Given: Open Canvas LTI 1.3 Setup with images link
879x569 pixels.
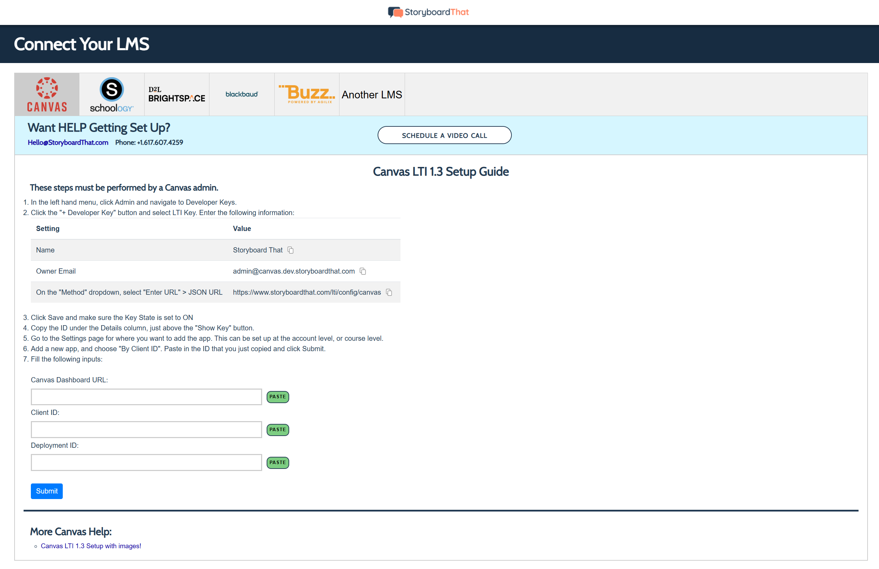Looking at the screenshot, I should pyautogui.click(x=91, y=546).
